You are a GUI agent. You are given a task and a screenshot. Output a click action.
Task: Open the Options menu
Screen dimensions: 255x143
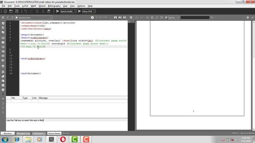[81, 6]
